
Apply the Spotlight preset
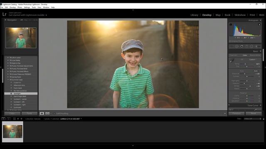click(21, 94)
